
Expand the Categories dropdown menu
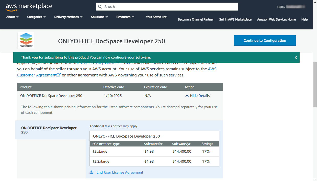tap(36, 17)
